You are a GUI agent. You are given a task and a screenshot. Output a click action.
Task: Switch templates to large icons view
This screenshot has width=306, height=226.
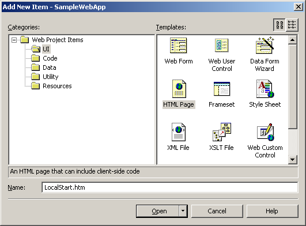coord(279,25)
